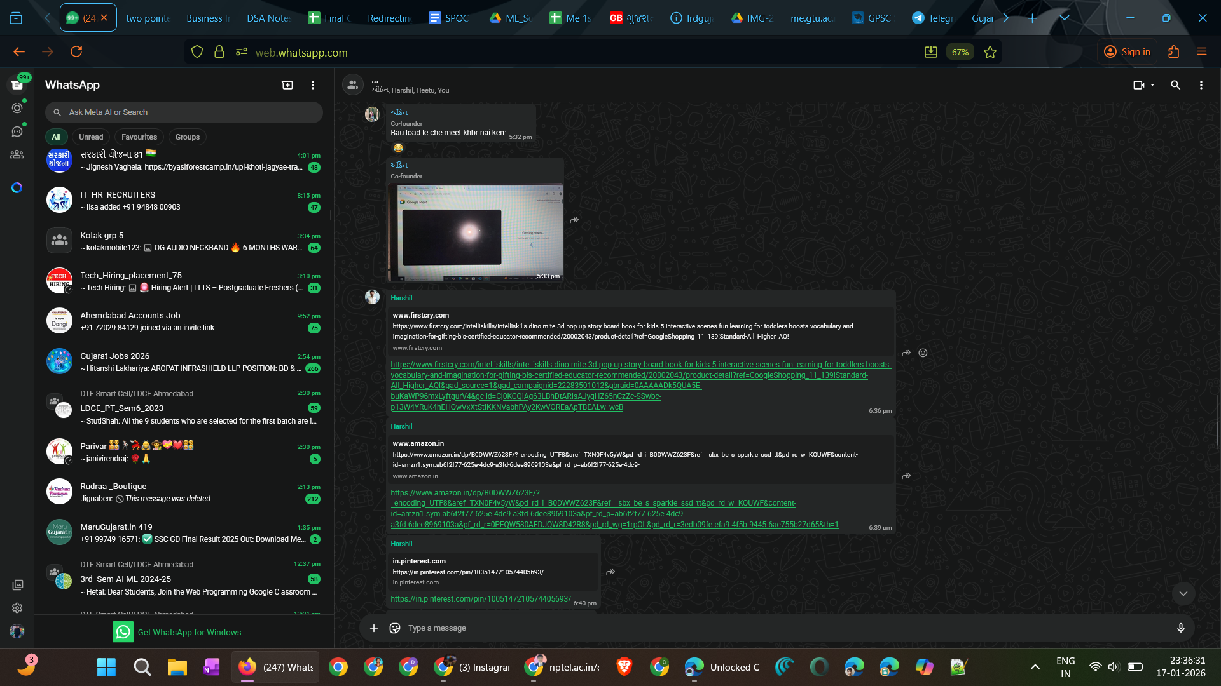Click the new chat icon

(x=287, y=85)
